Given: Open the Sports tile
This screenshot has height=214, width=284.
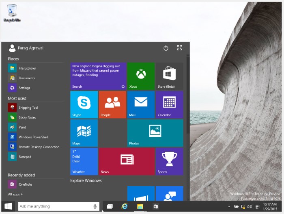Looking at the screenshot, I should 169,161.
